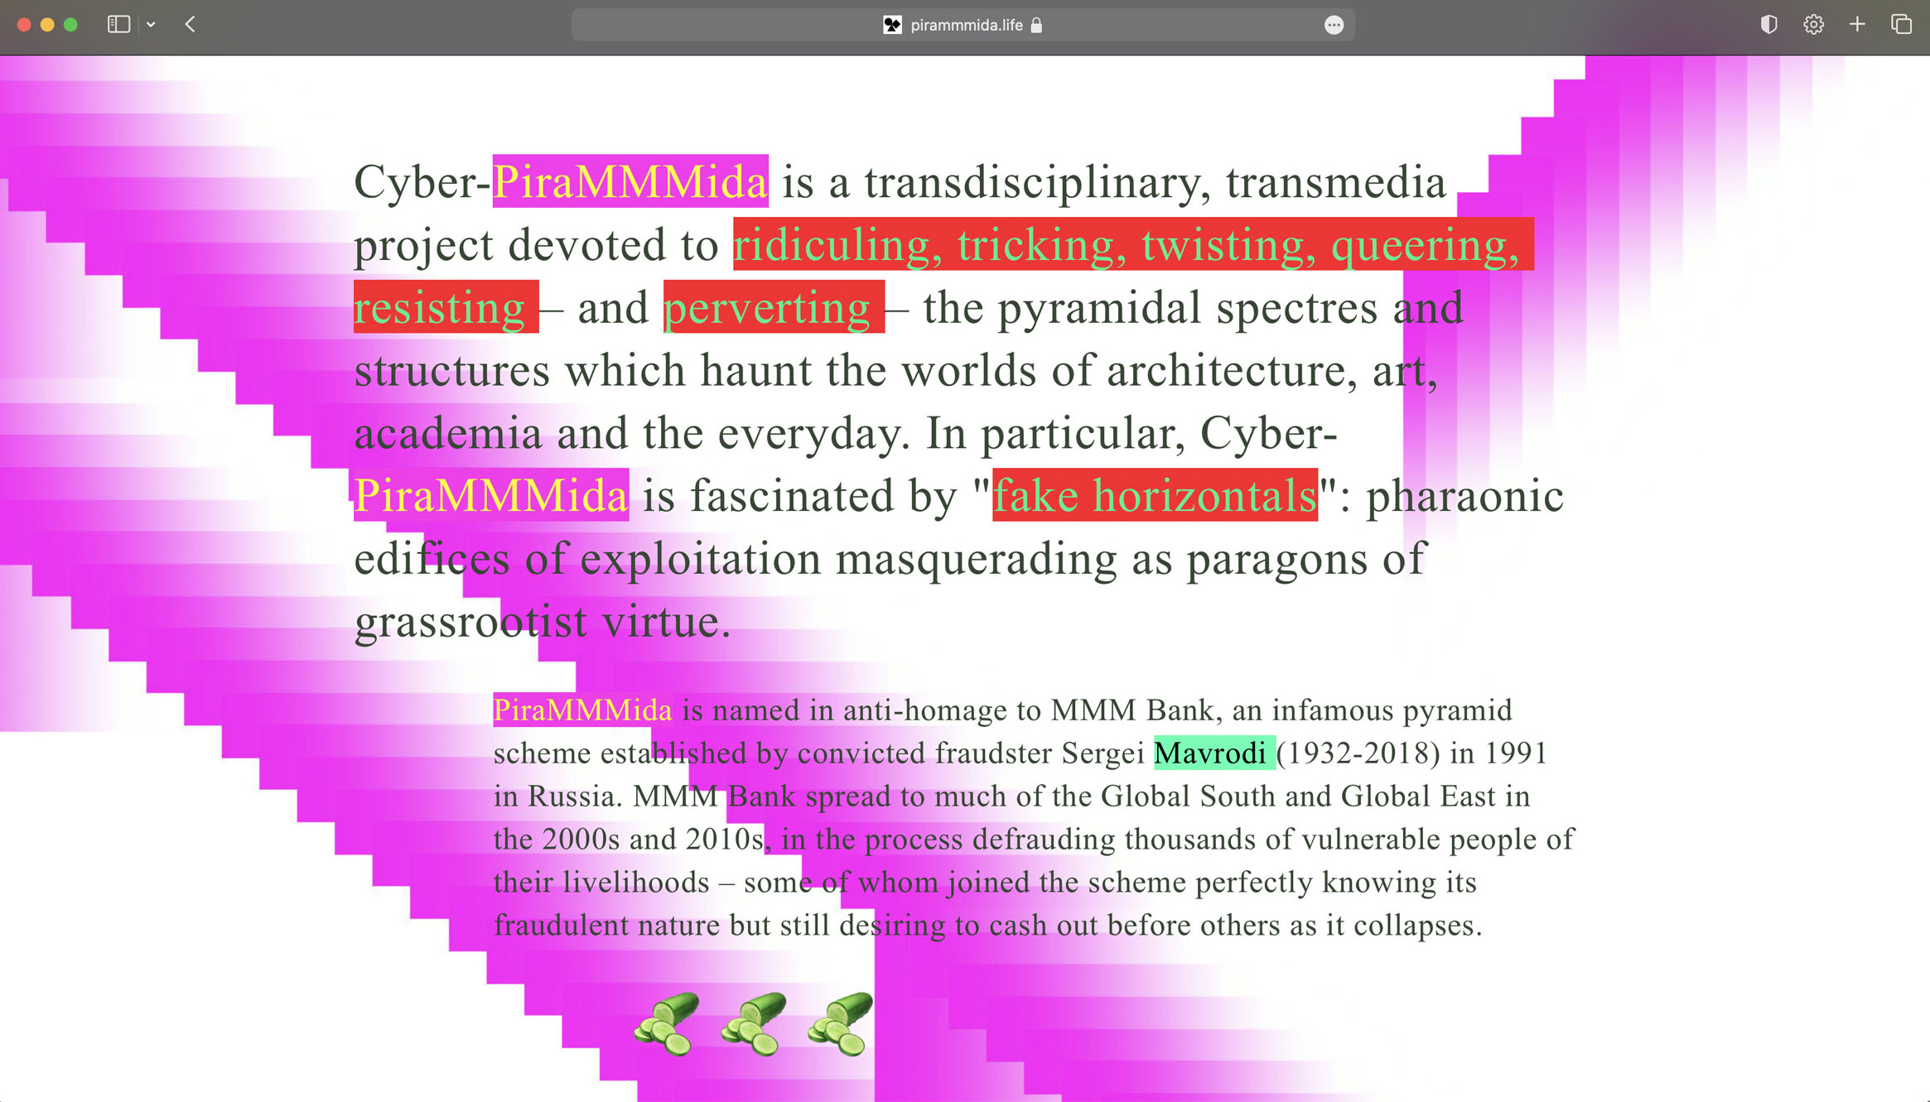Image resolution: width=1930 pixels, height=1102 pixels.
Task: Expand the tab group dropdown arrow
Action: [151, 25]
